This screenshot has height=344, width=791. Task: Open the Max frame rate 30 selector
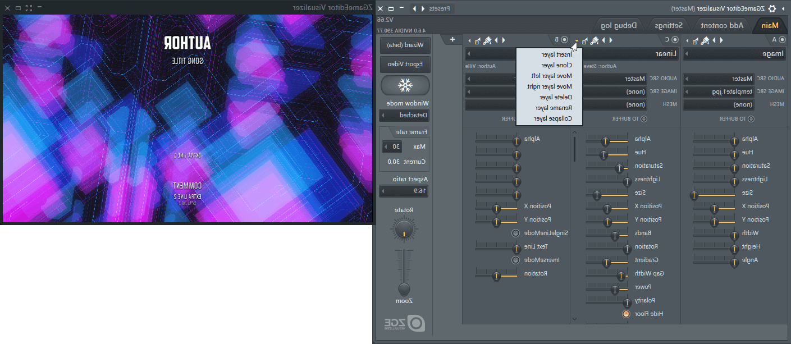click(392, 146)
